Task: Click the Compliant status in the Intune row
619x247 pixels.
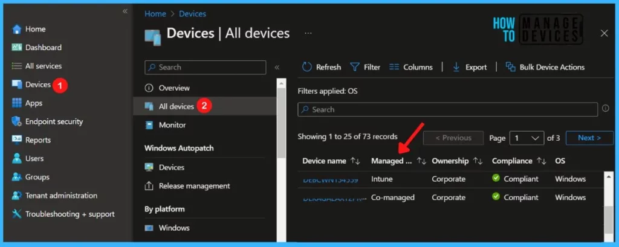Action: point(515,179)
